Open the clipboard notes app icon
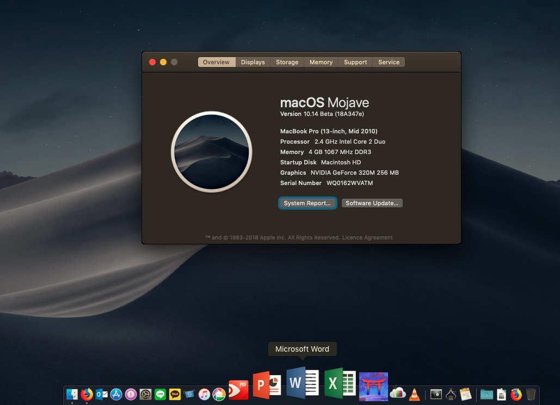 click(x=465, y=394)
